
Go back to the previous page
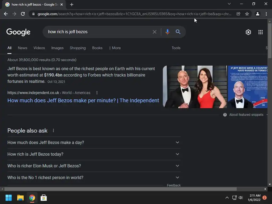coord(6,14)
